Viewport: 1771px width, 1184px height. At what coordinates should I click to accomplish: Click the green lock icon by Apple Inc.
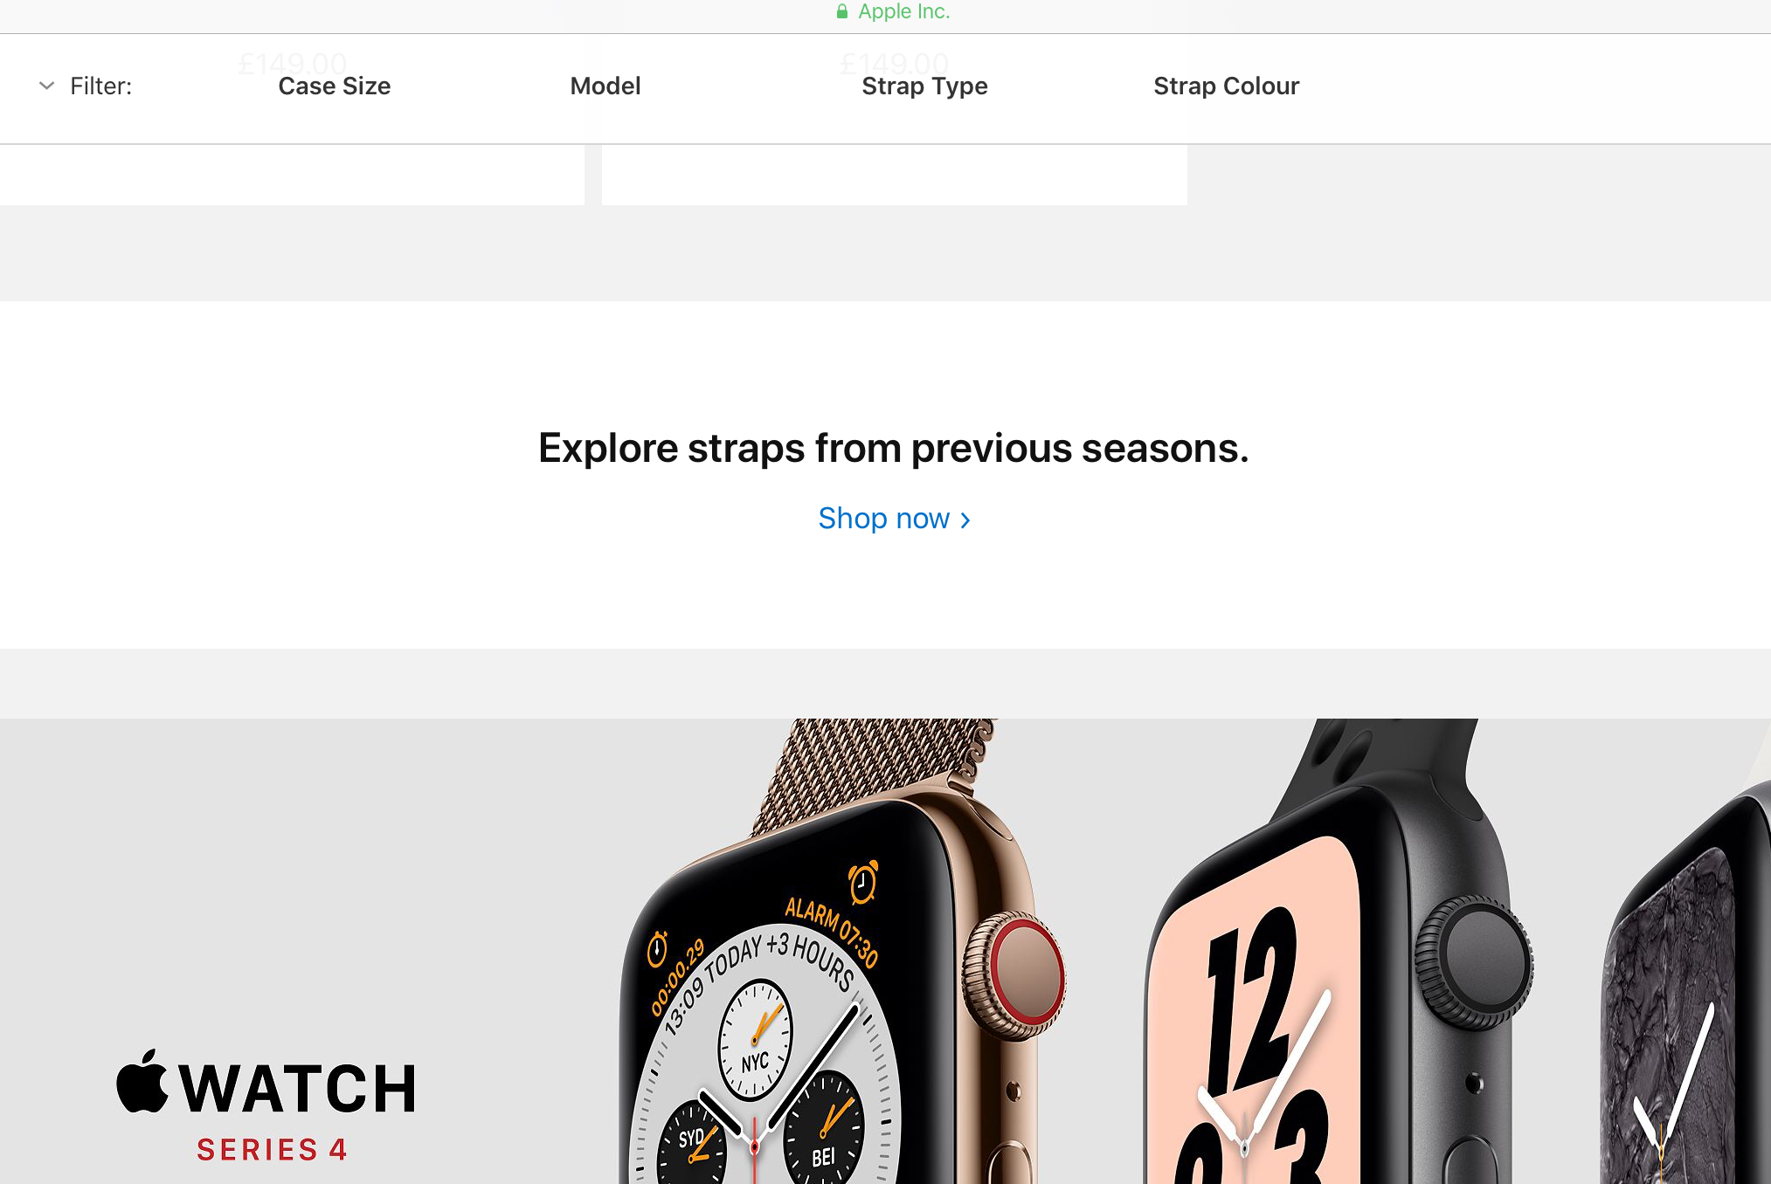coord(842,11)
